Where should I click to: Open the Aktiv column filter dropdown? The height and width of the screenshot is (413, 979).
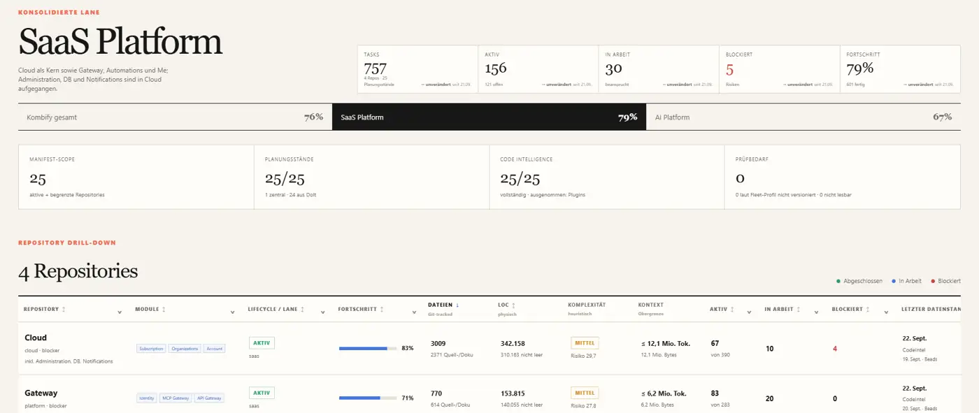tap(749, 312)
